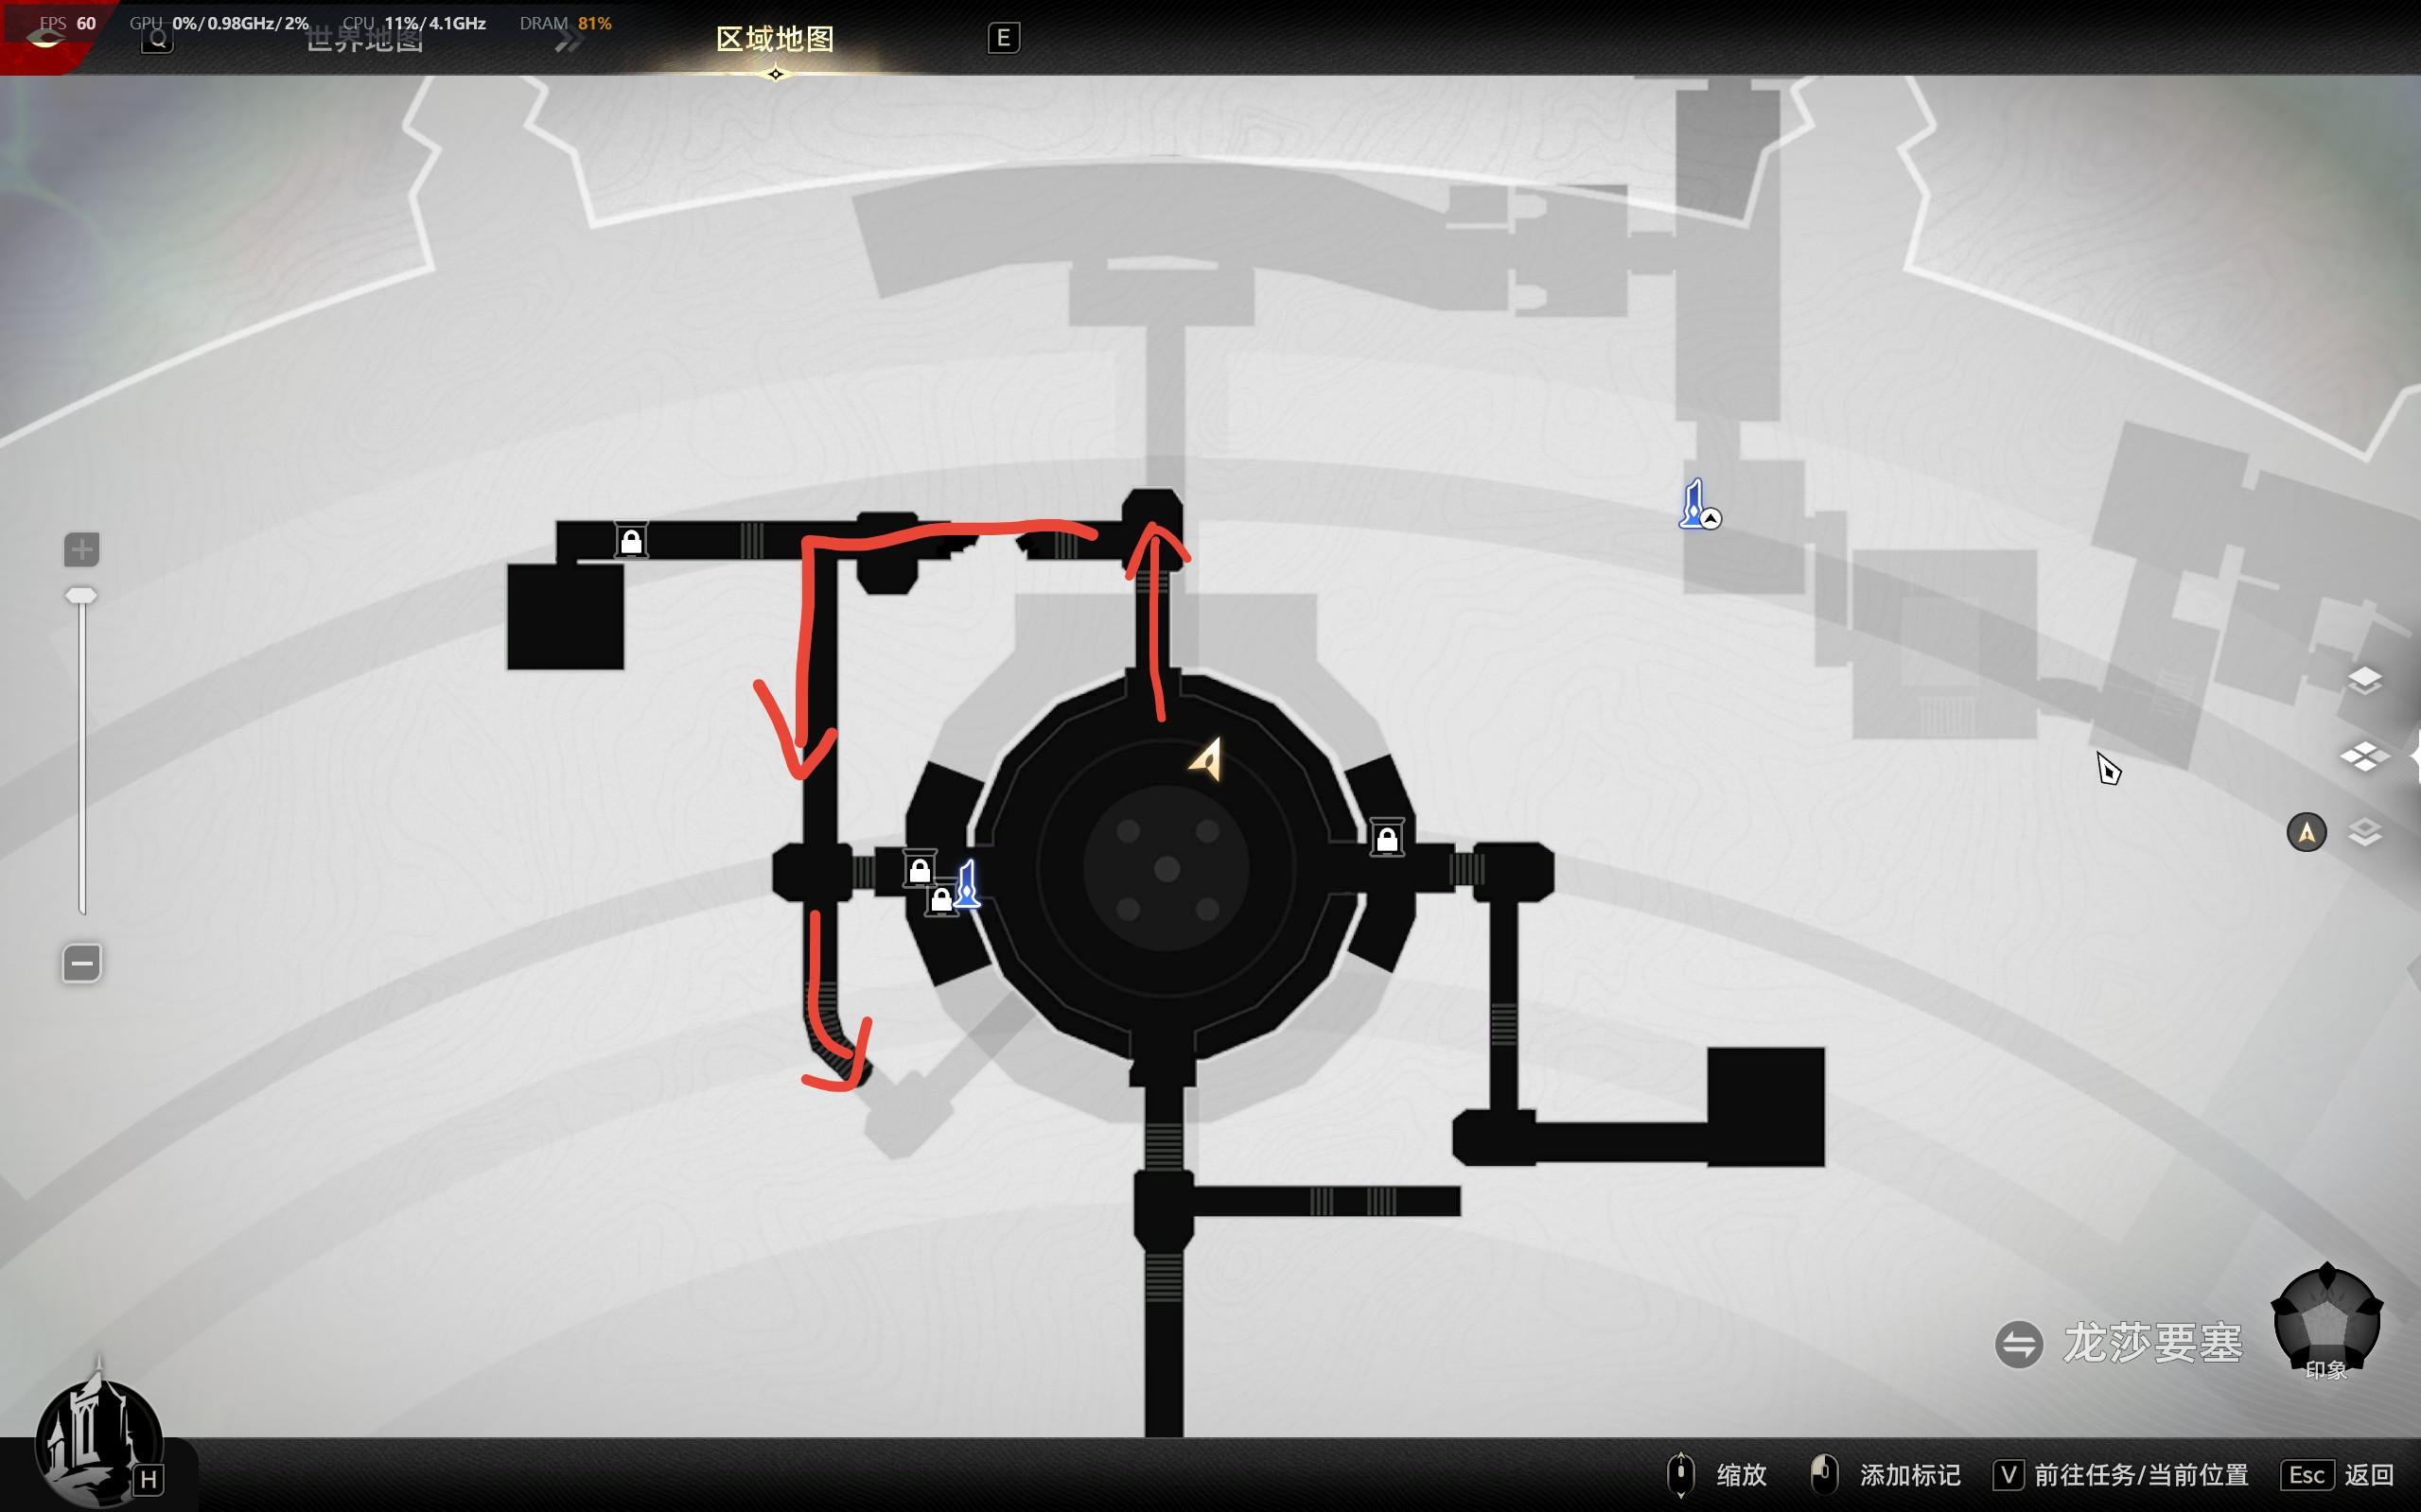Viewport: 2421px width, 1512px height.
Task: Click the golden player arrow marker
Action: [1207, 759]
